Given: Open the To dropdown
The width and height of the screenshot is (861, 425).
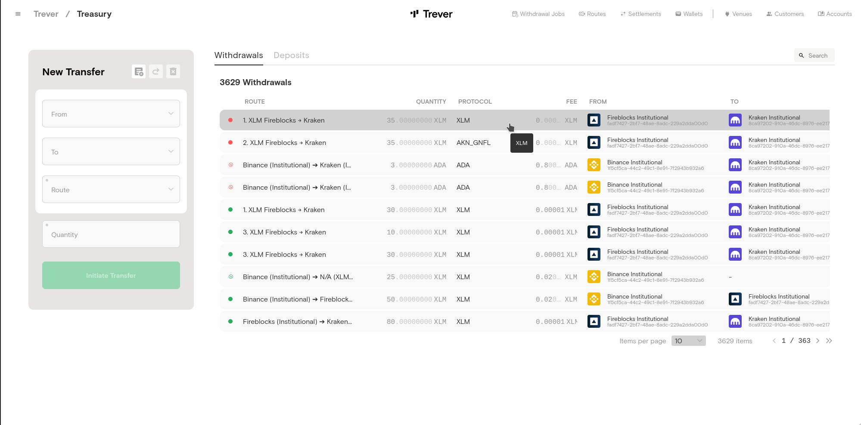Looking at the screenshot, I should (x=111, y=151).
